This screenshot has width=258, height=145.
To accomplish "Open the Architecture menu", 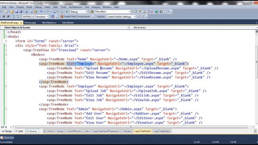I will [75, 7].
